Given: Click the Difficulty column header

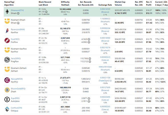Looking at the screenshot, I should (x=65, y=2).
